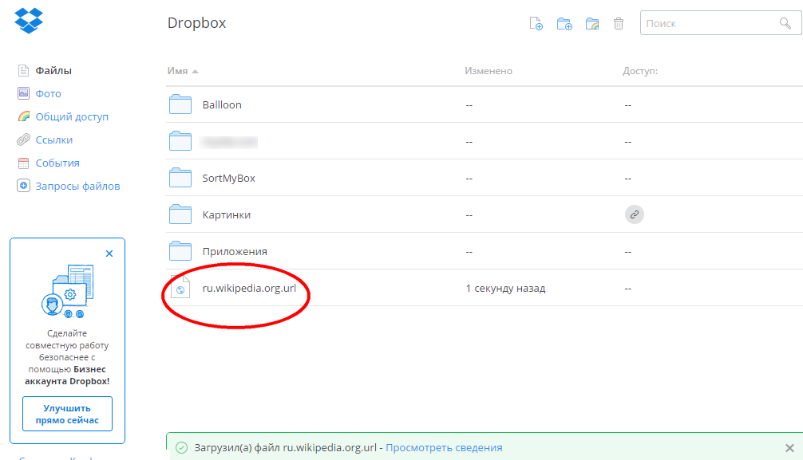Click the trash deleted files icon
803x460 pixels.
pos(619,24)
